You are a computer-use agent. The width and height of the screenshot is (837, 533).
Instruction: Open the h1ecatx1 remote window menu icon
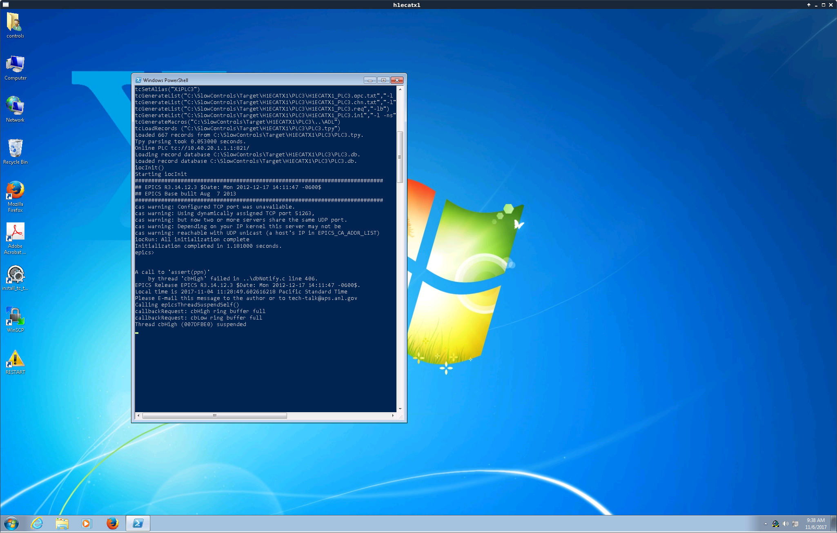(x=6, y=4)
